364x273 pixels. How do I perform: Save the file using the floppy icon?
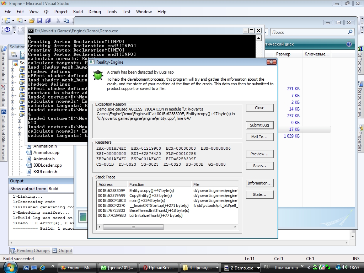click(40, 21)
